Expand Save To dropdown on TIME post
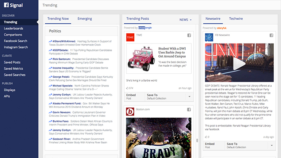This screenshot has width=281, height=158. 189,97
